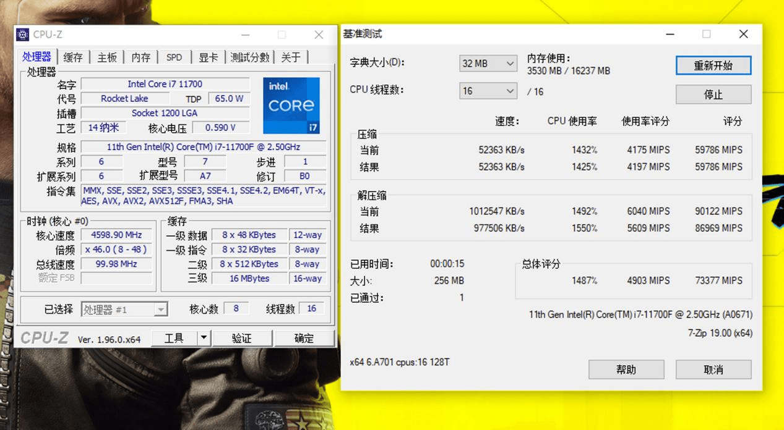Click the 验证 button
The image size is (784, 430).
(242, 339)
